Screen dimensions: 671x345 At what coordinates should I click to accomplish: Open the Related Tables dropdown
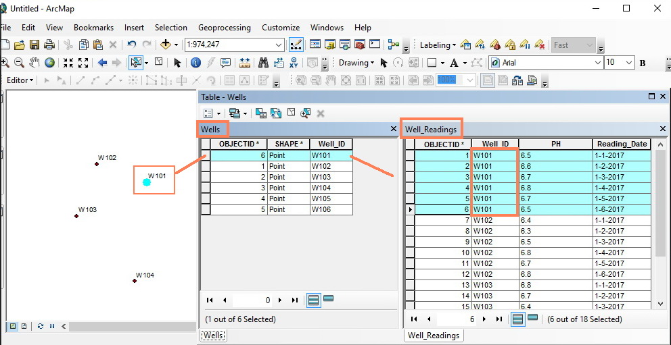[238, 113]
